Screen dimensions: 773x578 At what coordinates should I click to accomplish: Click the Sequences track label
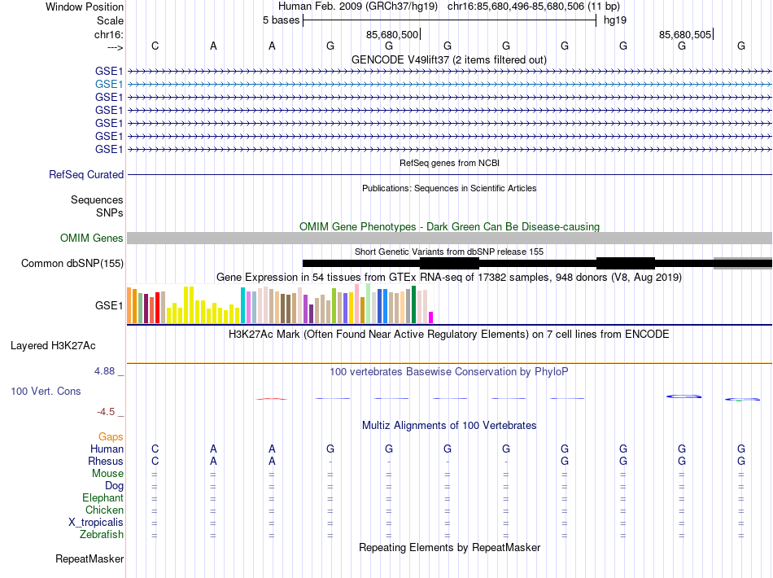pos(97,199)
